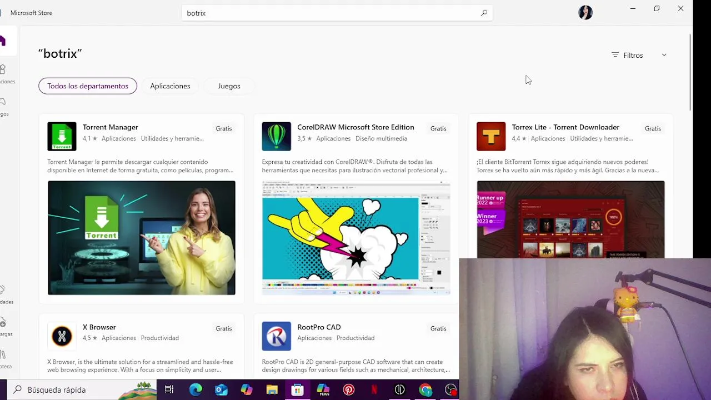Open RootPro CAD app icon
This screenshot has height=400, width=711.
click(x=277, y=336)
